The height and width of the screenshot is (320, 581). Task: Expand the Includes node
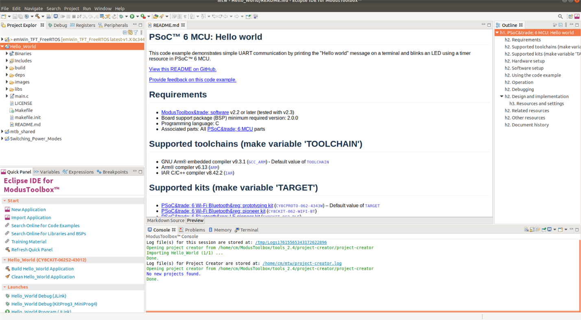click(7, 61)
